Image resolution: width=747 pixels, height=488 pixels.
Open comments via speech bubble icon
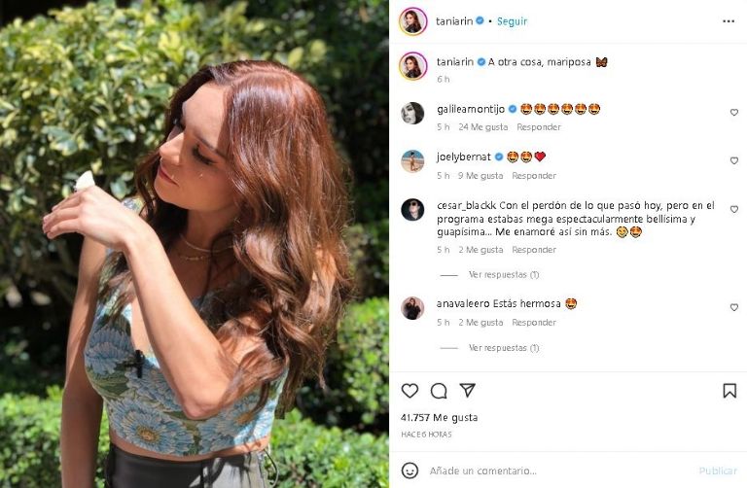pos(439,391)
